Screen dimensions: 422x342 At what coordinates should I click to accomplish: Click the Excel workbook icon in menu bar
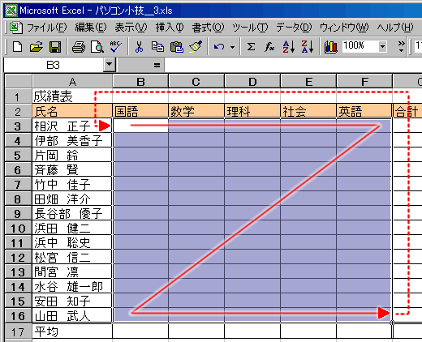click(x=15, y=28)
